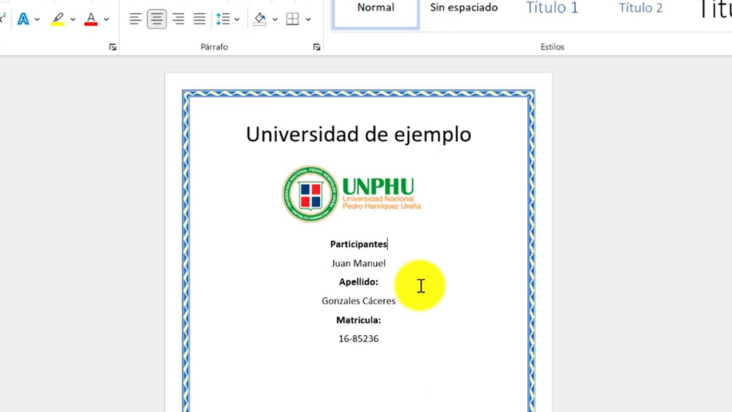Apply the Título 1 style
732x412 pixels.
[x=552, y=8]
